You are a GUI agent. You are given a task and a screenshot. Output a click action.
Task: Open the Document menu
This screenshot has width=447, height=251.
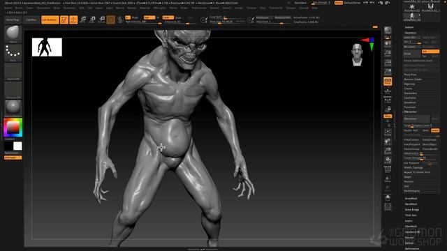pyautogui.click(x=43, y=8)
